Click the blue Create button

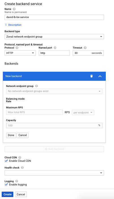pos(8,194)
